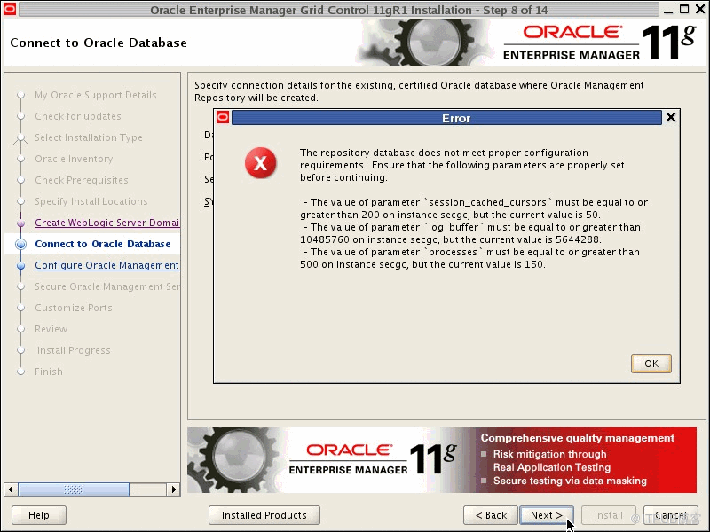Click Check Prerequisites step
Image resolution: width=710 pixels, height=532 pixels.
click(82, 180)
